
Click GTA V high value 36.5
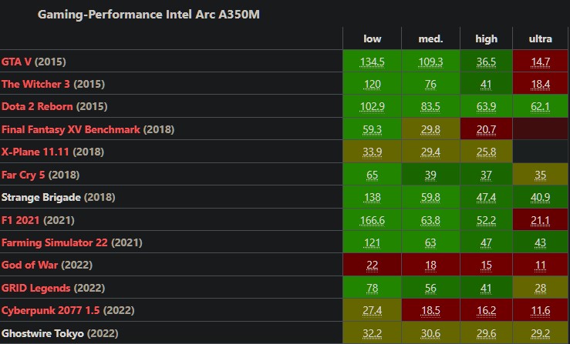click(x=486, y=62)
